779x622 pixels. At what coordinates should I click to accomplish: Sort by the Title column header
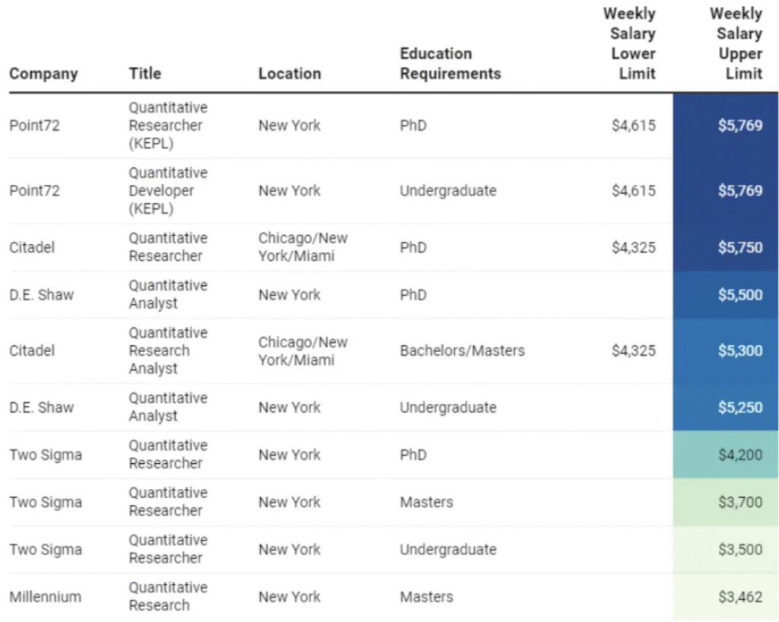[x=145, y=74]
